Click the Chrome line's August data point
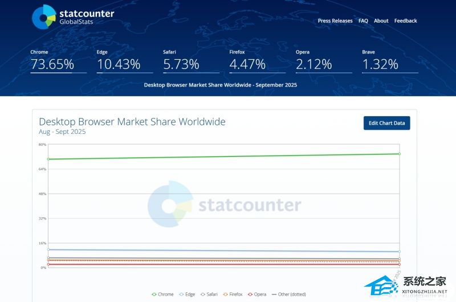456x302 pixels. click(48, 159)
